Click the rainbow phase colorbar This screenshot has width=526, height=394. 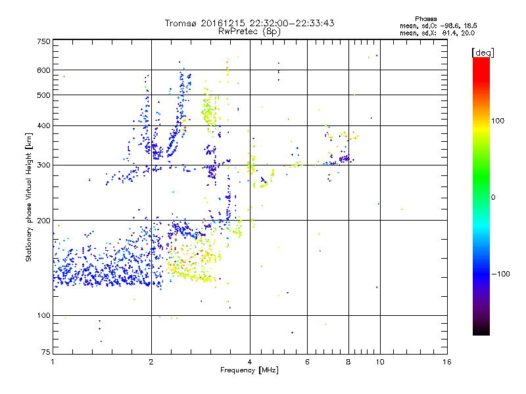tap(481, 196)
